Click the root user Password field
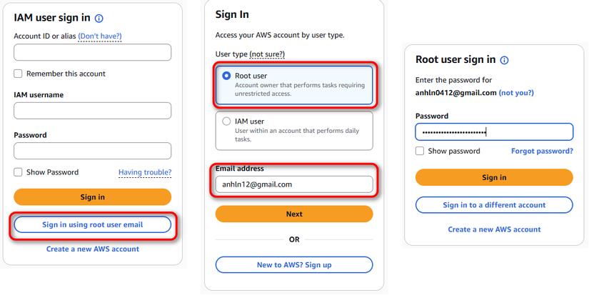The height and width of the screenshot is (298, 589). click(x=494, y=132)
